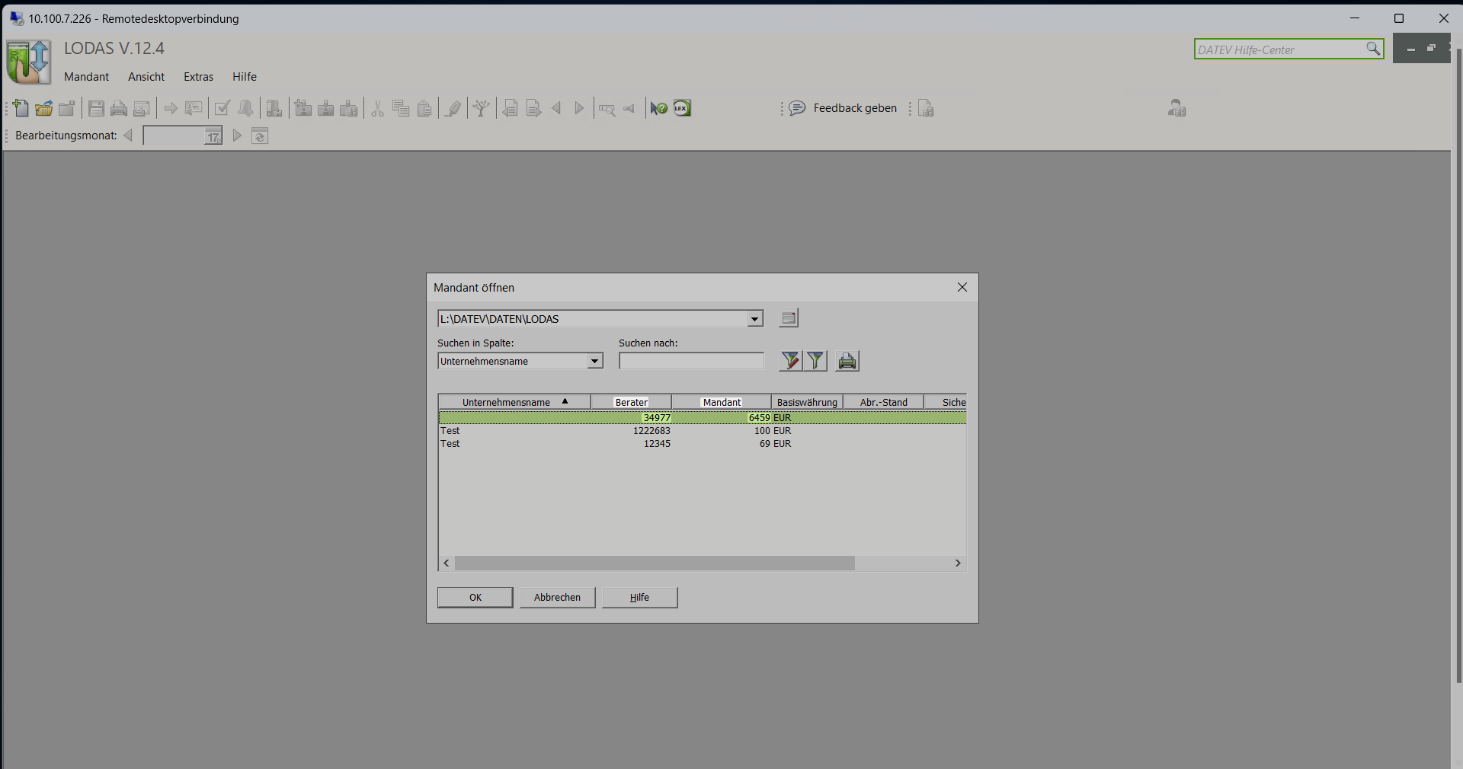Open the Ansicht menu
The image size is (1463, 769).
[146, 77]
